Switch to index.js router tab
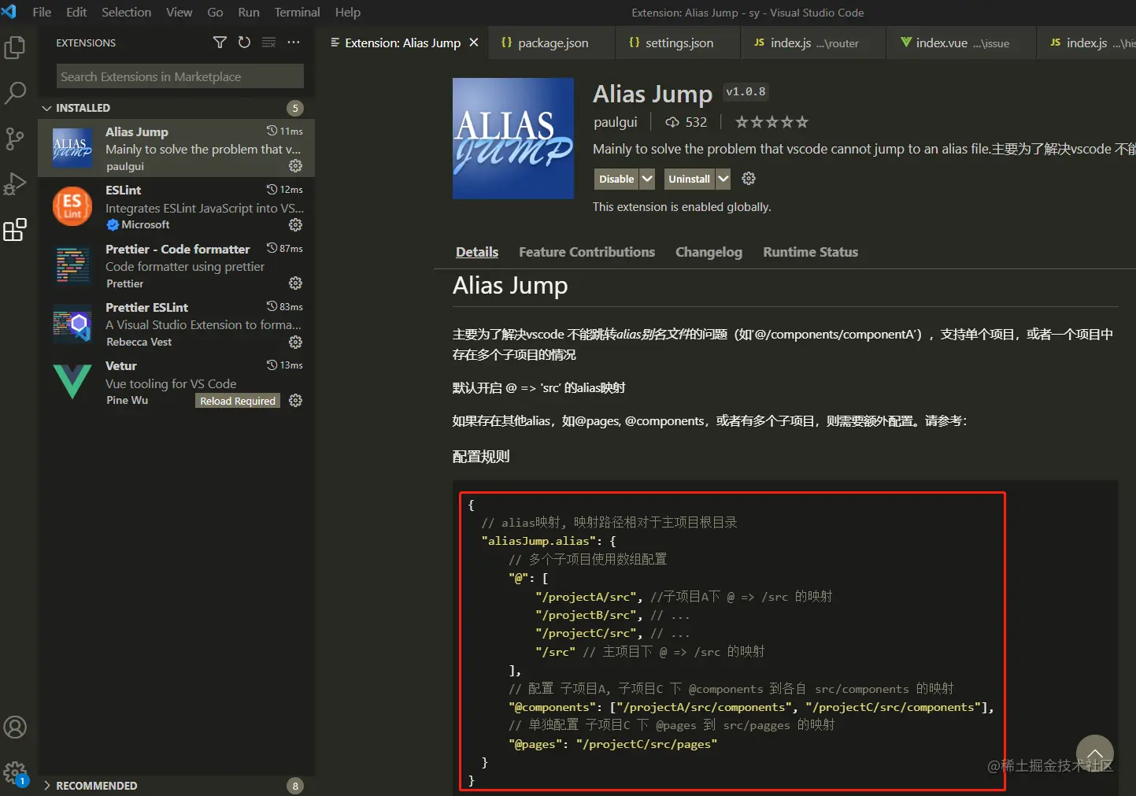The height and width of the screenshot is (796, 1136). (813, 43)
